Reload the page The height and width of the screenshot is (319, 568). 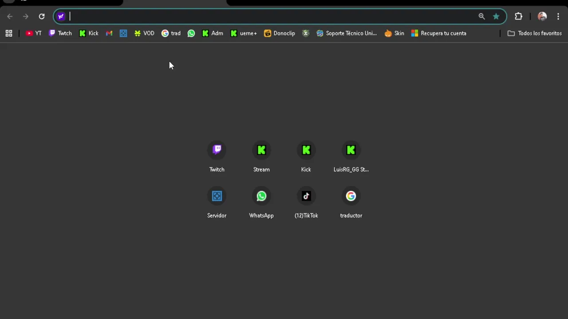[x=42, y=16]
